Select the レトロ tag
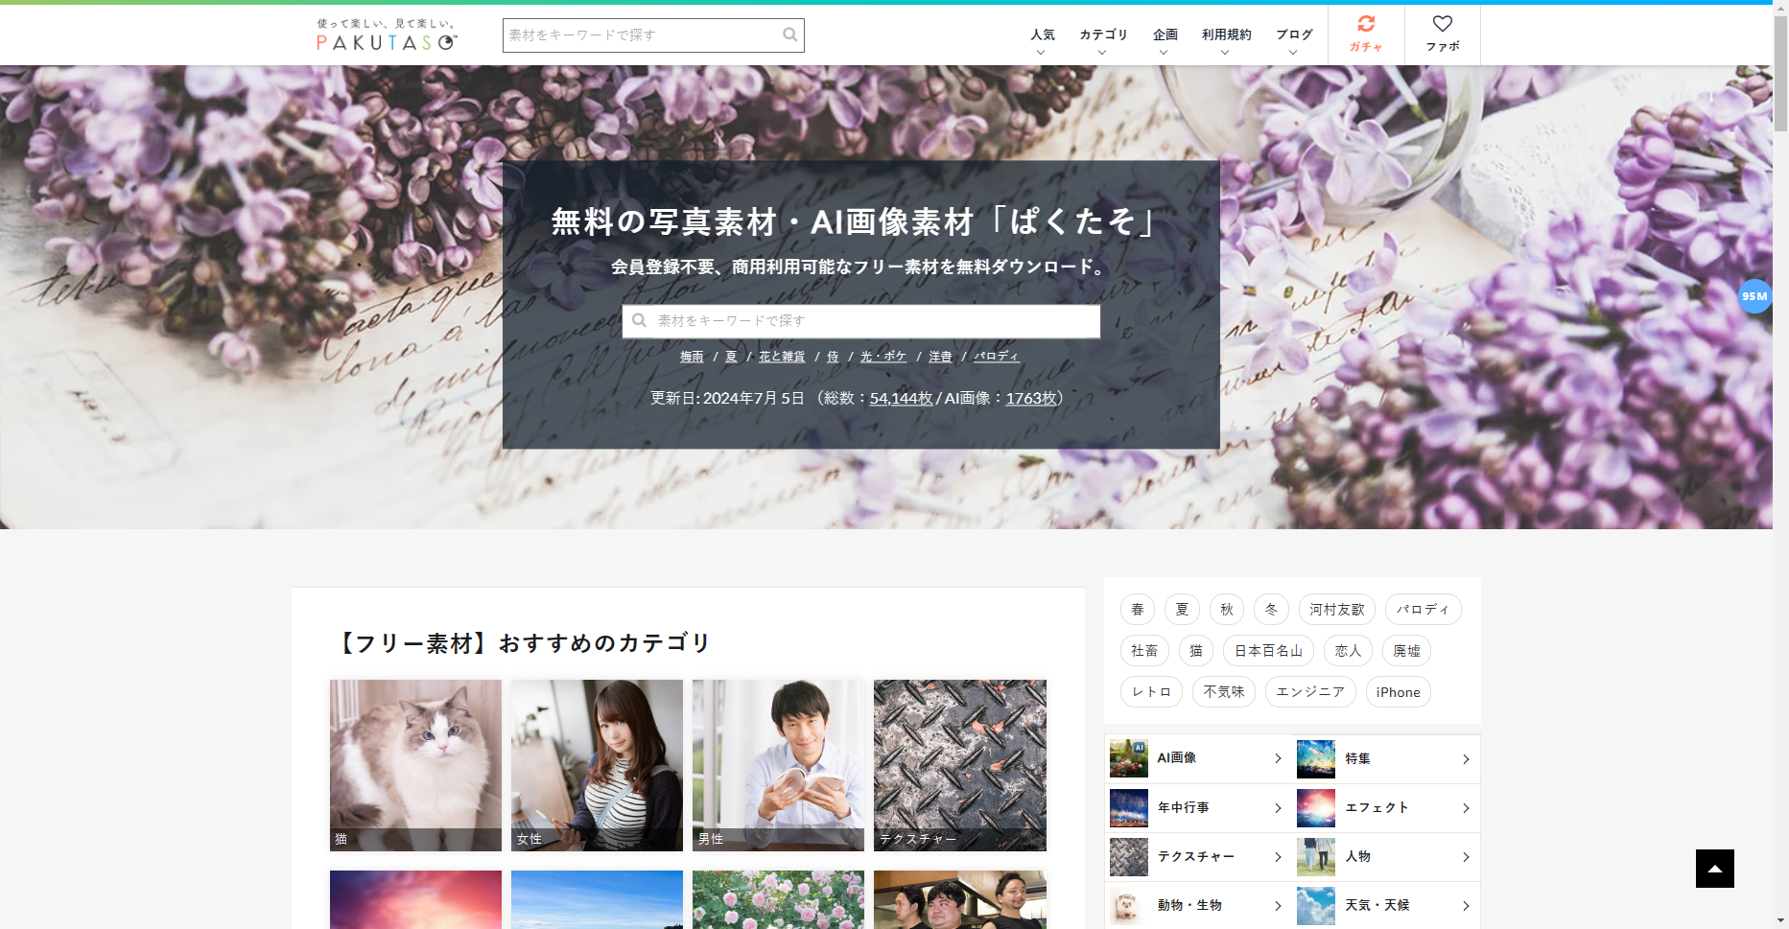Image resolution: width=1789 pixels, height=929 pixels. click(x=1151, y=692)
